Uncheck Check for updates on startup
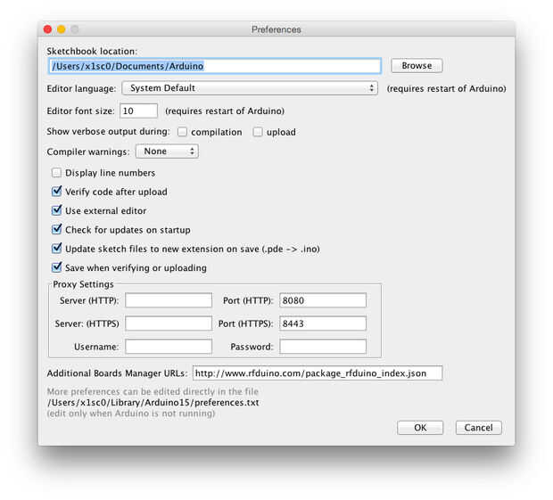This screenshot has height=500, width=553. point(56,229)
